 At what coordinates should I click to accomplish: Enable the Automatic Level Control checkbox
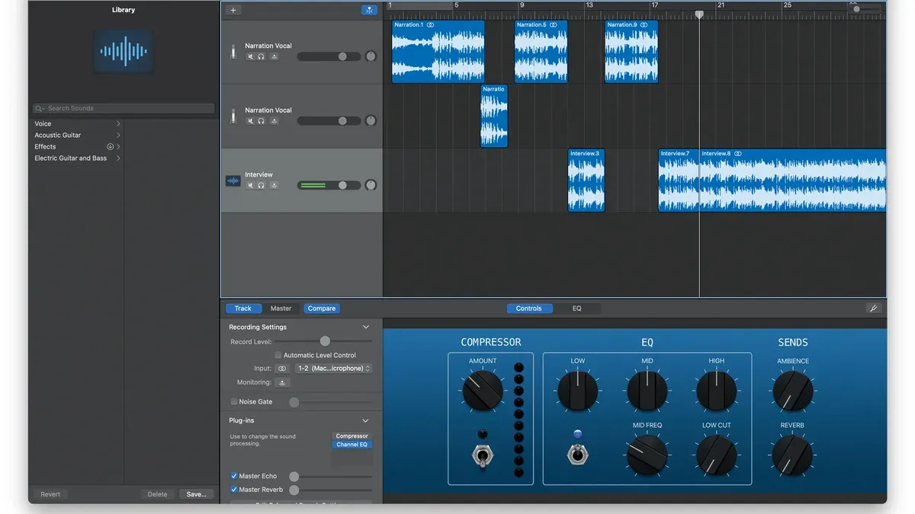click(x=278, y=356)
